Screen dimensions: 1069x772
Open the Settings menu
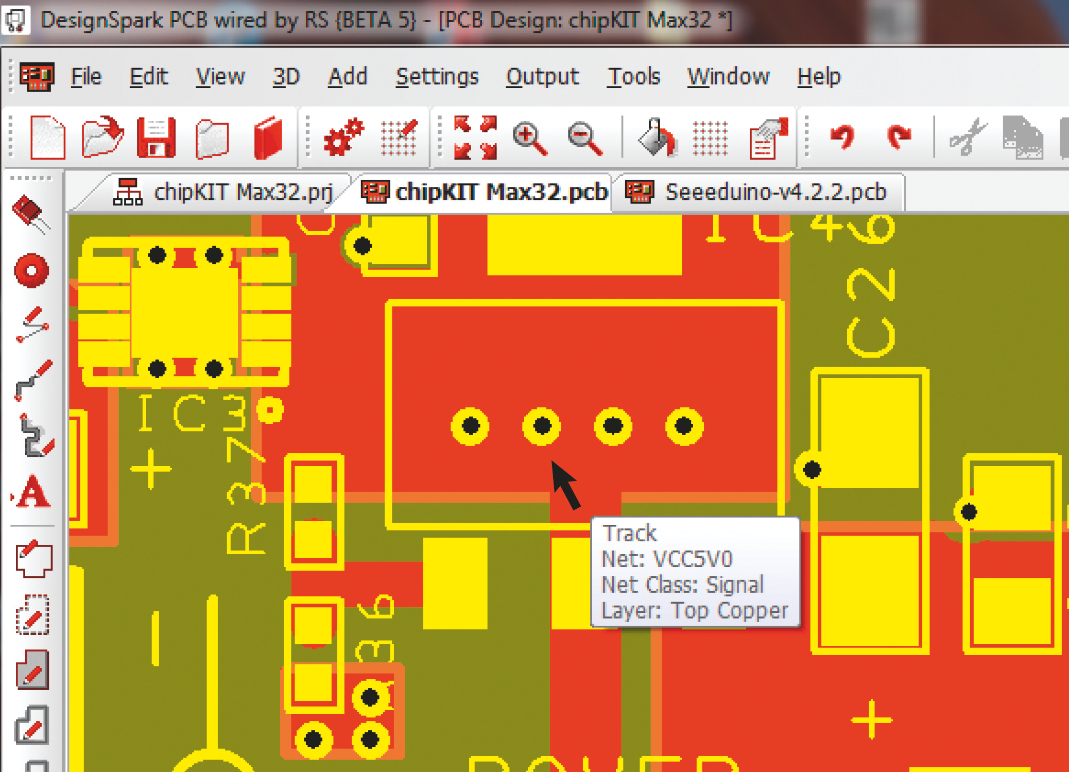[x=437, y=77]
